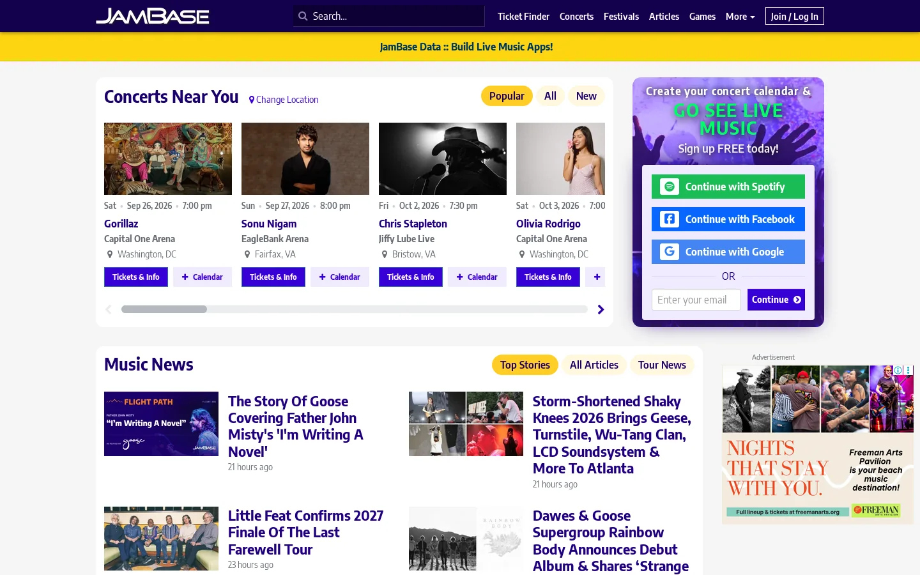The image size is (920, 575).
Task: Click the search magnifier icon
Action: (x=303, y=16)
